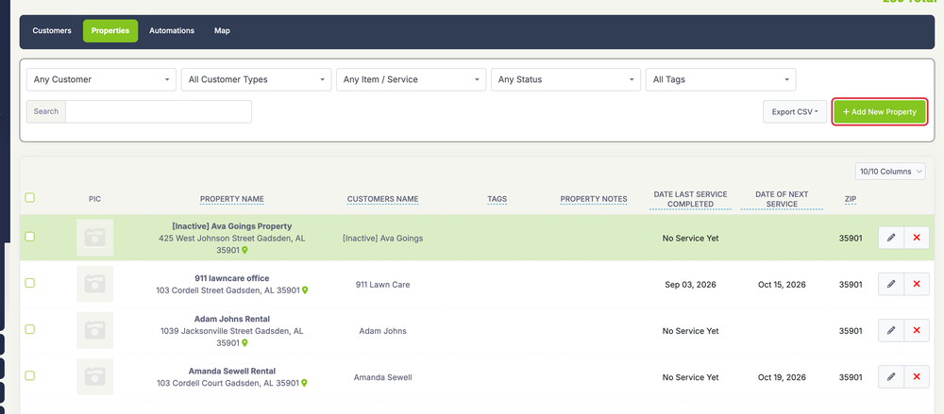
Task: Sort by Property Name column header
Action: [232, 199]
